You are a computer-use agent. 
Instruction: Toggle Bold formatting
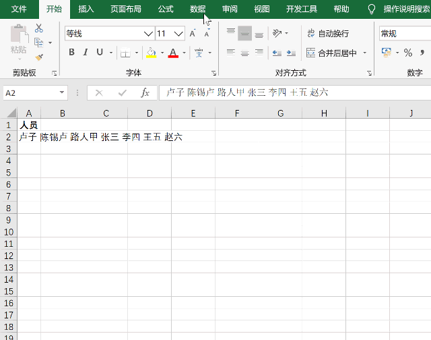point(71,52)
